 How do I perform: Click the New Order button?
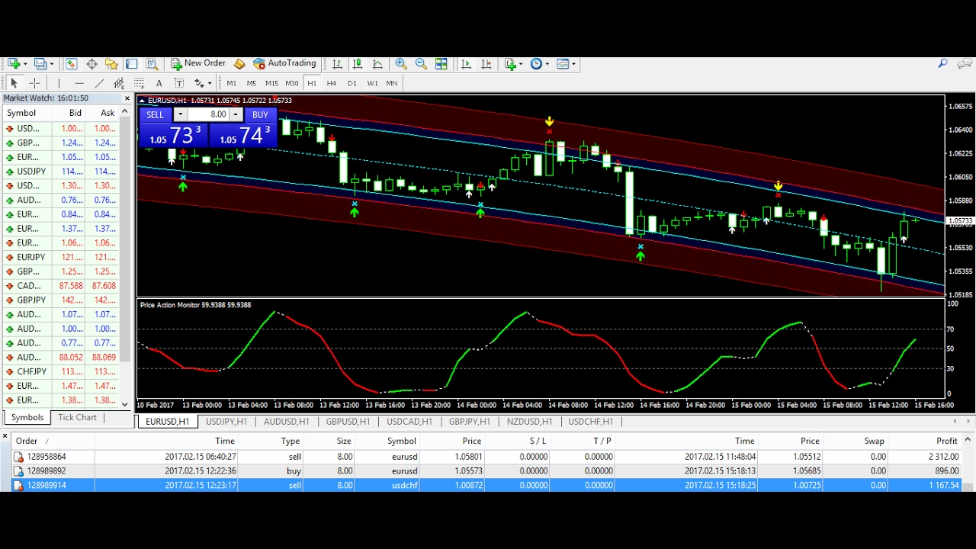(x=197, y=64)
